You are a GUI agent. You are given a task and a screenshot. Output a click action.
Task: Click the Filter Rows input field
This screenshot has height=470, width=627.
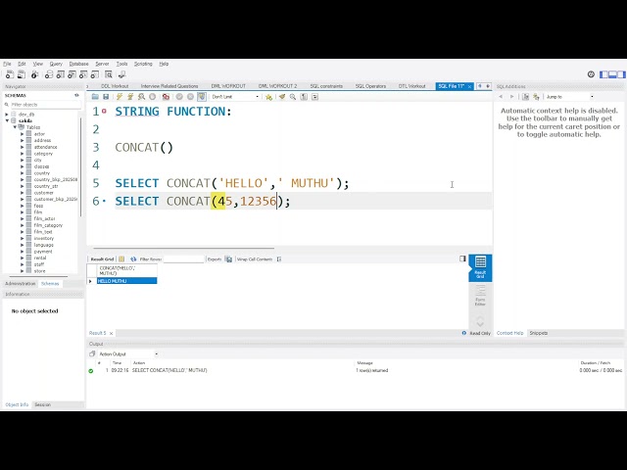pyautogui.click(x=183, y=258)
